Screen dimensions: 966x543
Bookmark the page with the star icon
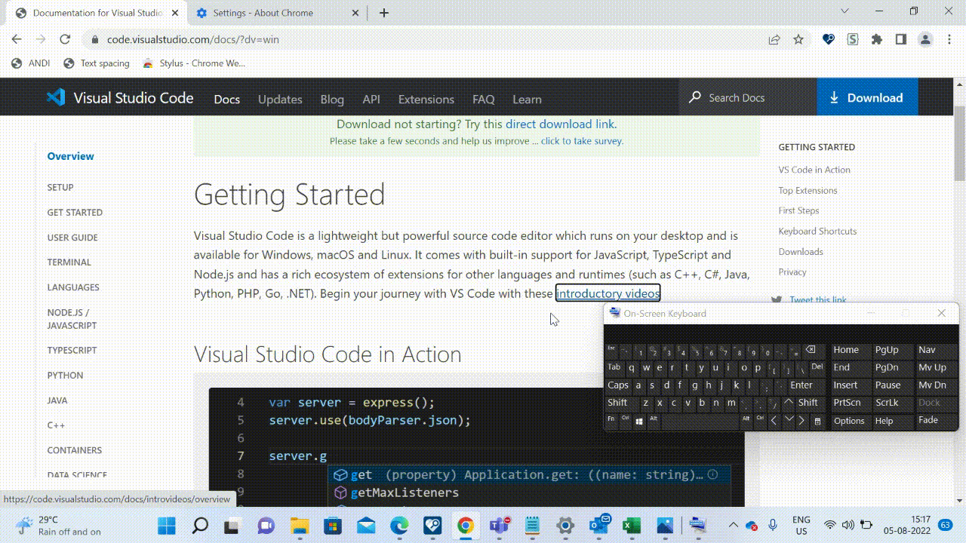coord(798,39)
